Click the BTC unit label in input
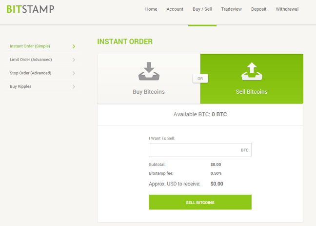Screen dimensions: 316x226 point(245,150)
